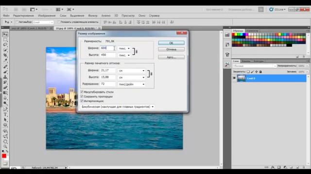Hide layer Слой 0 with eye icon

pyautogui.click(x=234, y=78)
